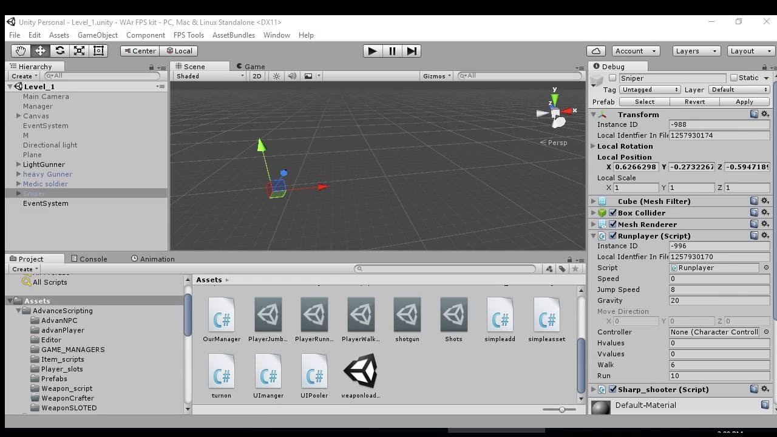Select the Rect transform tool
The height and width of the screenshot is (437, 777).
pyautogui.click(x=98, y=51)
